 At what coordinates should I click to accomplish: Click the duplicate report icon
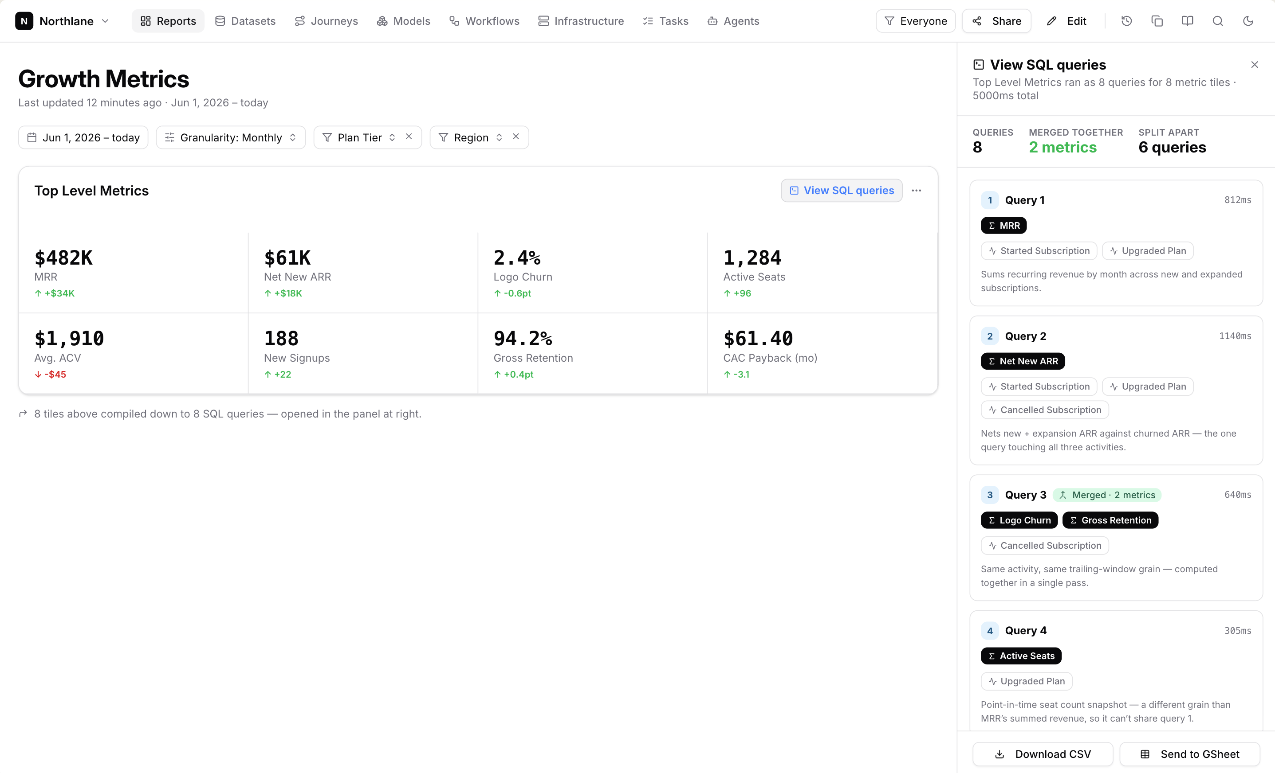click(1157, 21)
